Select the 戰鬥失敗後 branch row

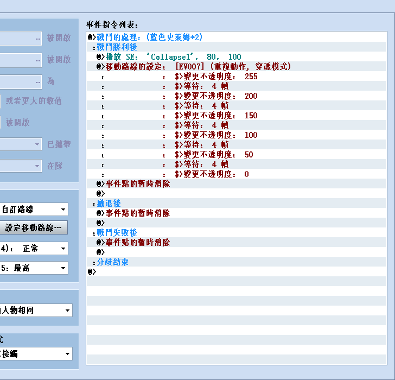click(x=237, y=233)
